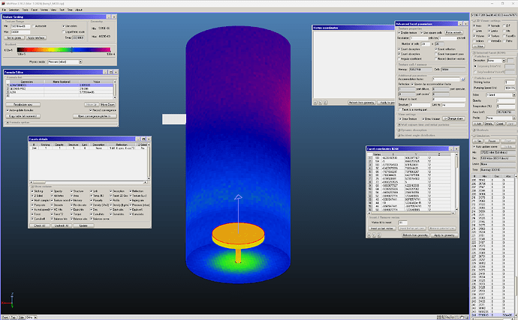Click the texture Max value field
The width and height of the screenshot is (518, 320).
click(x=20, y=32)
